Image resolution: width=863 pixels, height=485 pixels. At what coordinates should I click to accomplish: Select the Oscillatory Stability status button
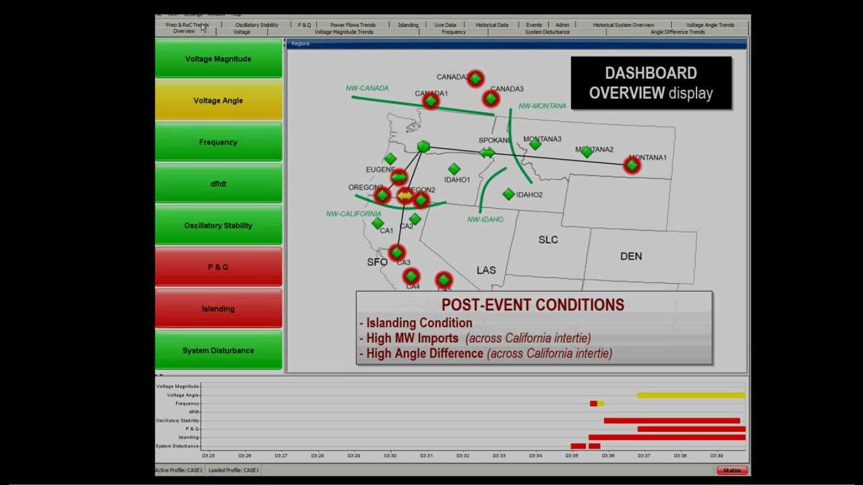[x=218, y=226]
